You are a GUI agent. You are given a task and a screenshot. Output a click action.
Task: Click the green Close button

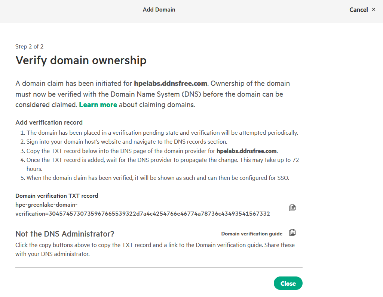tap(288, 284)
